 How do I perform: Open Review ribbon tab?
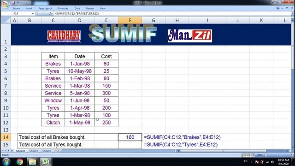pyautogui.click(x=90, y=8)
